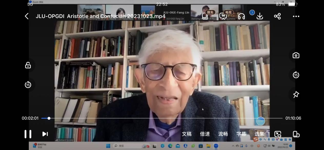Open the 倍速 playback speed options
Viewport: 324px width, 150px height.
click(x=205, y=134)
